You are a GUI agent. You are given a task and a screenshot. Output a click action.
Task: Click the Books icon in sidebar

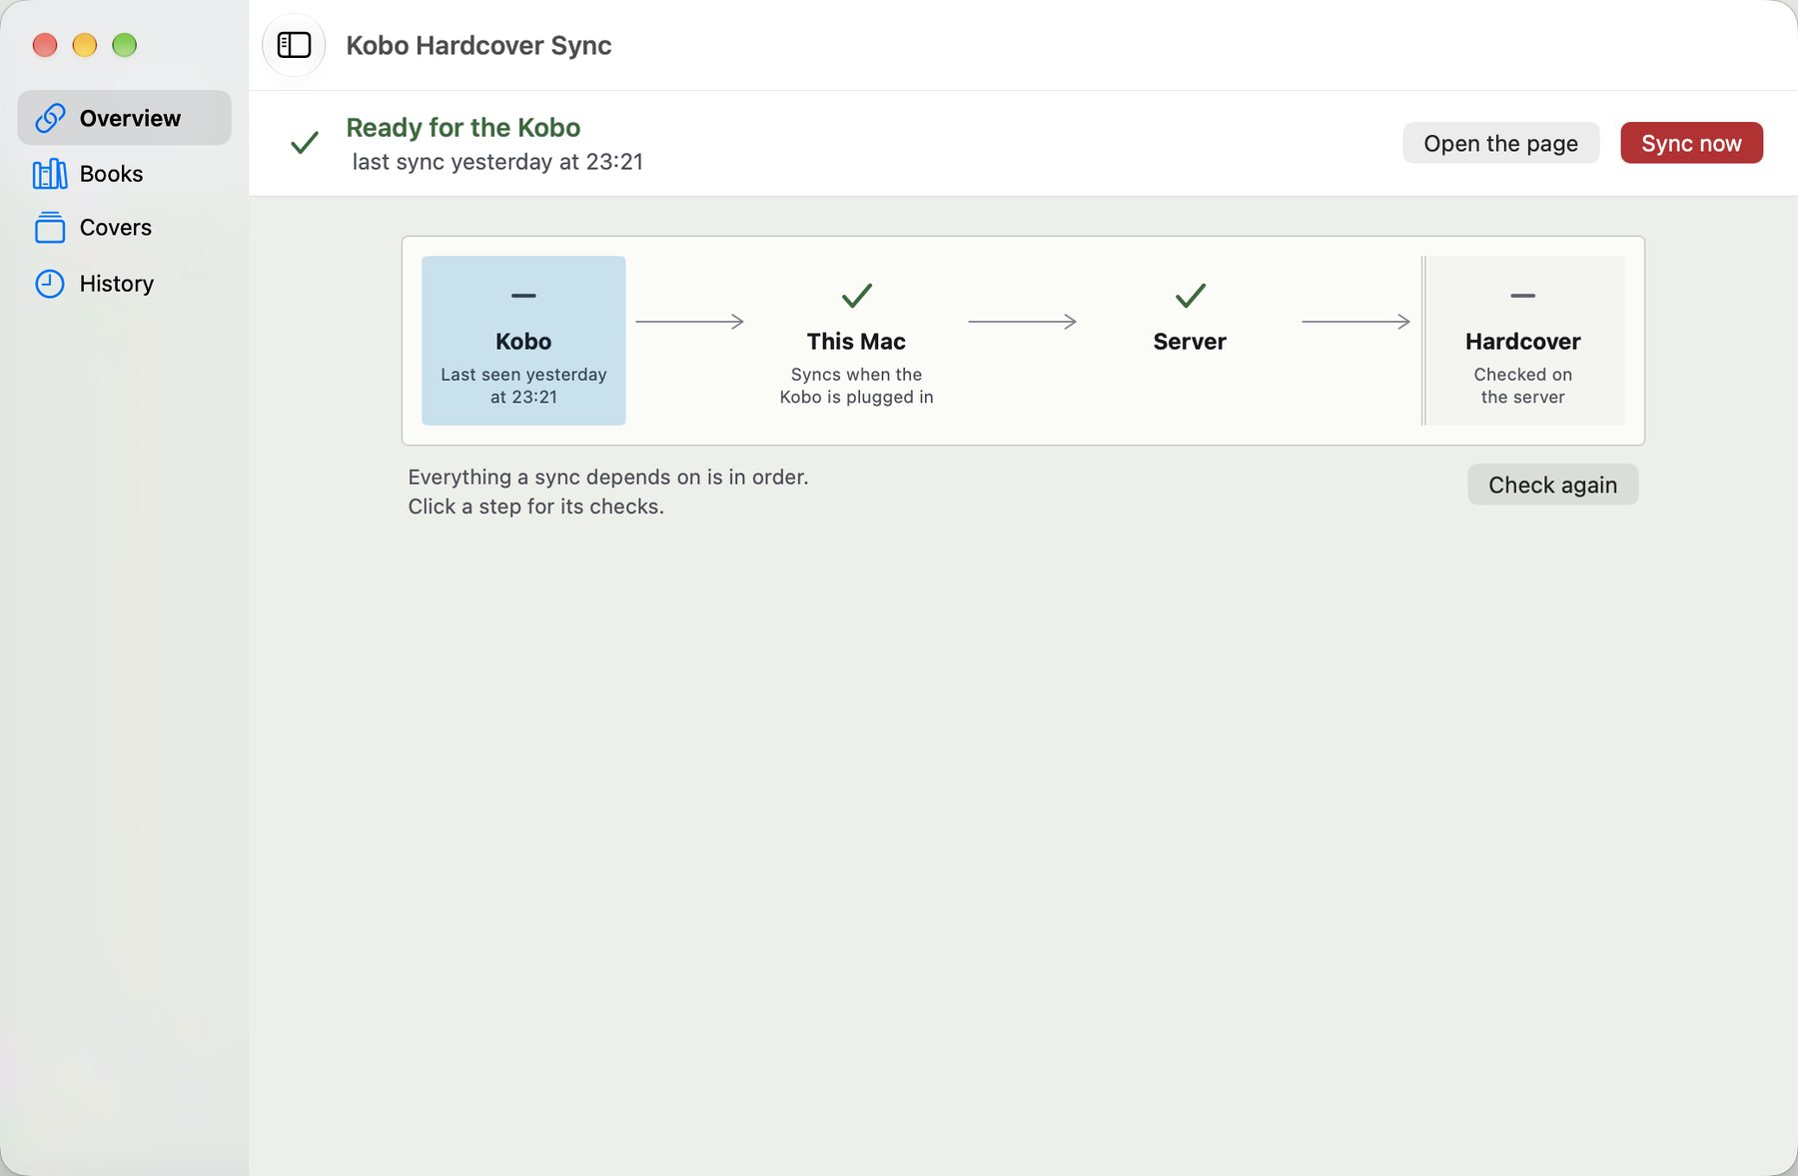pos(50,174)
